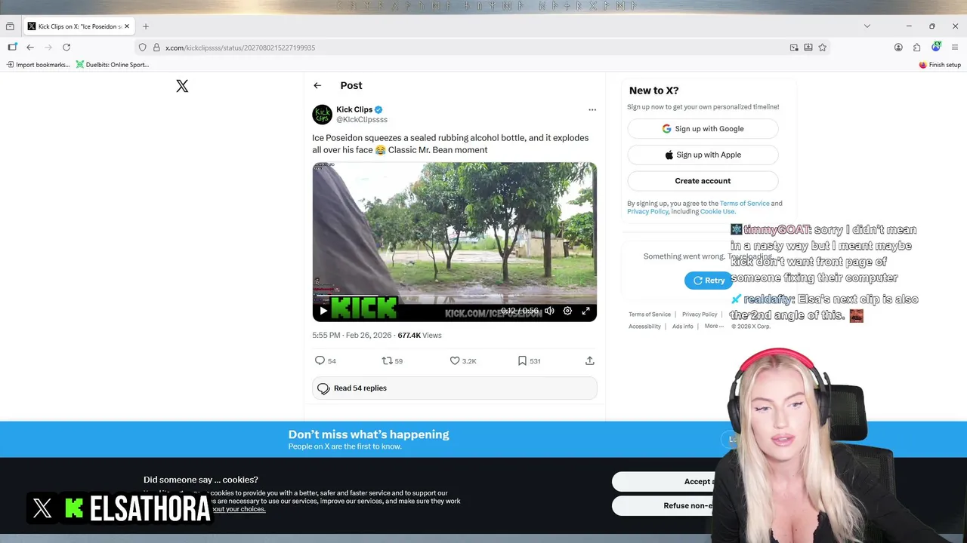Click Sign up with Google

click(703, 129)
